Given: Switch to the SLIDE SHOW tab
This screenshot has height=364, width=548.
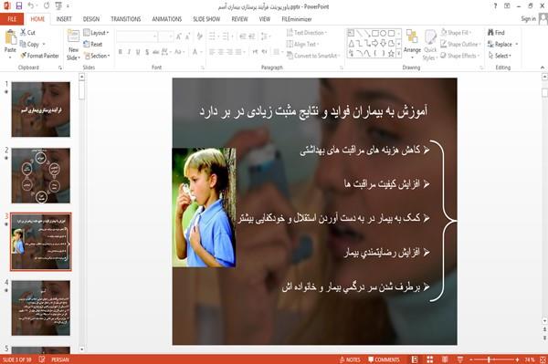Looking at the screenshot, I should (206, 19).
